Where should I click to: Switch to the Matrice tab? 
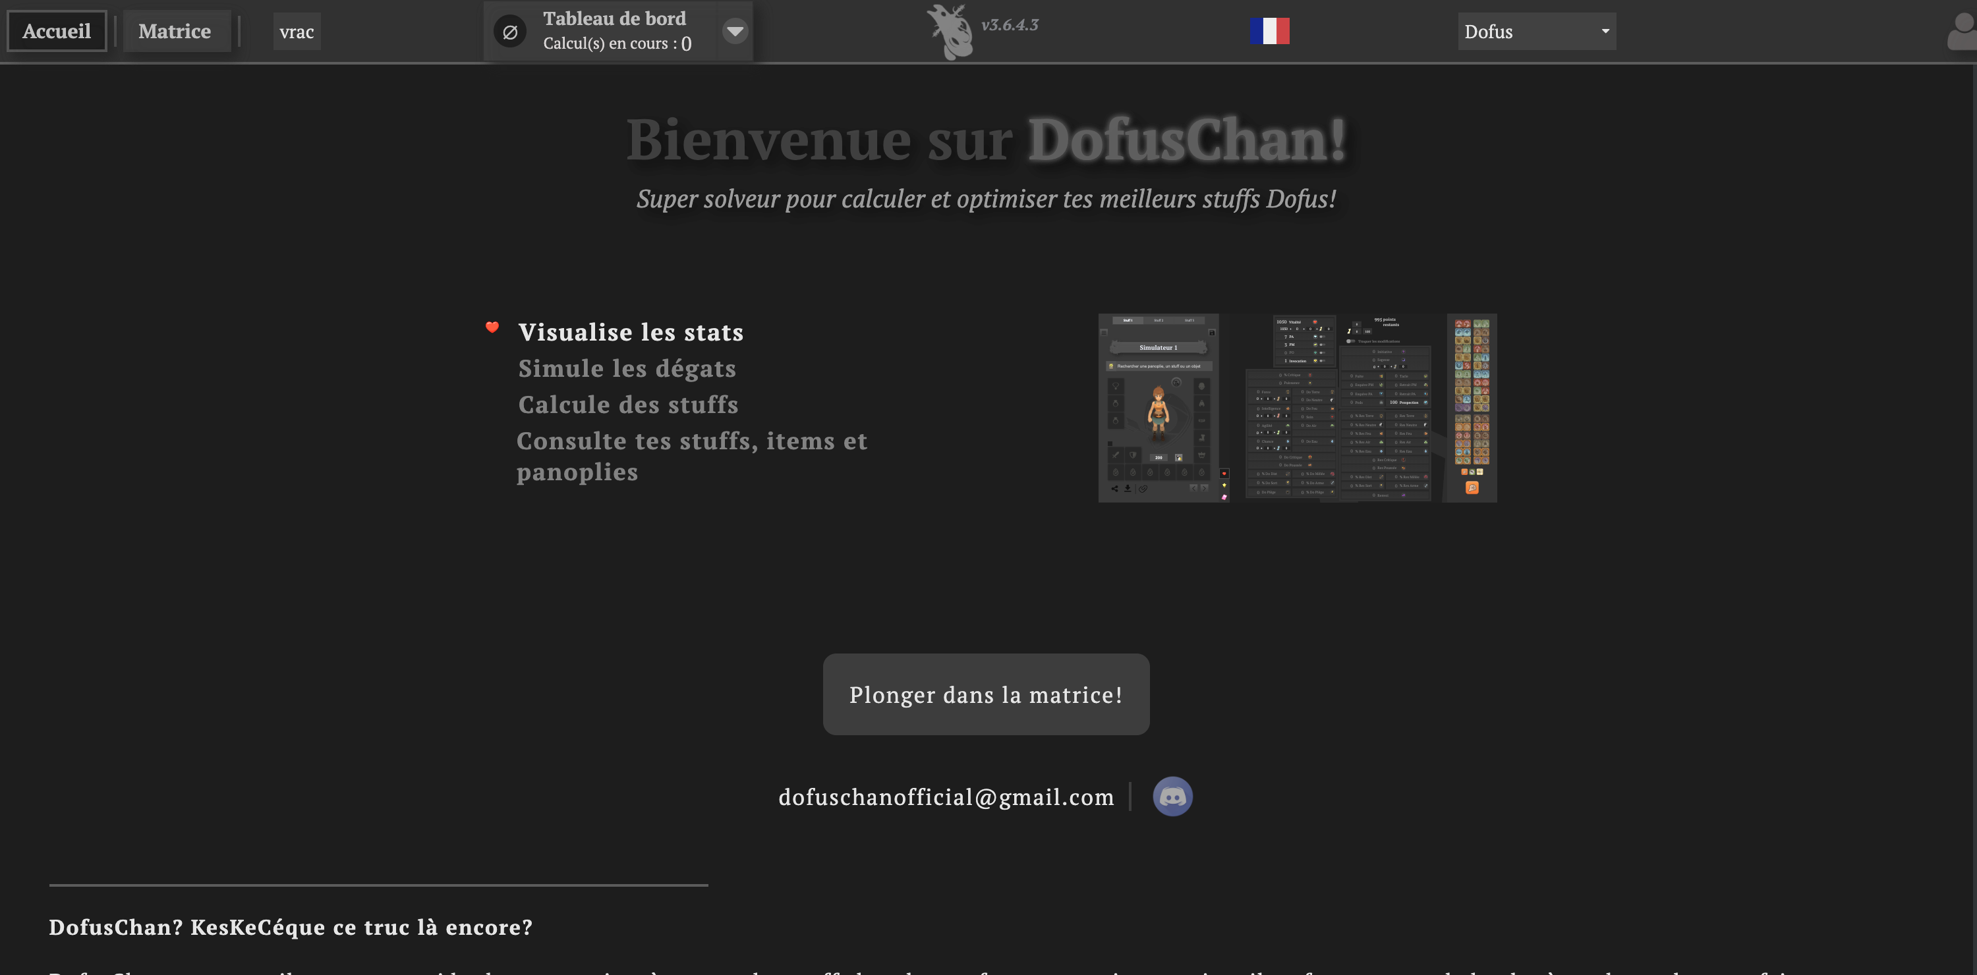click(176, 32)
